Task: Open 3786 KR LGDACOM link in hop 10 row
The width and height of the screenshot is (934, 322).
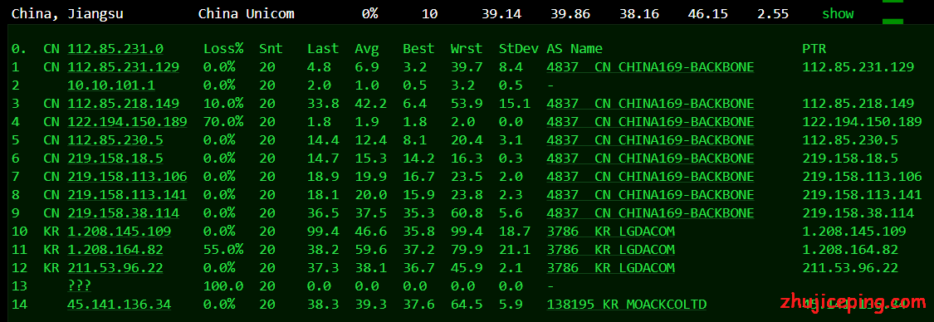Action: coord(610,232)
